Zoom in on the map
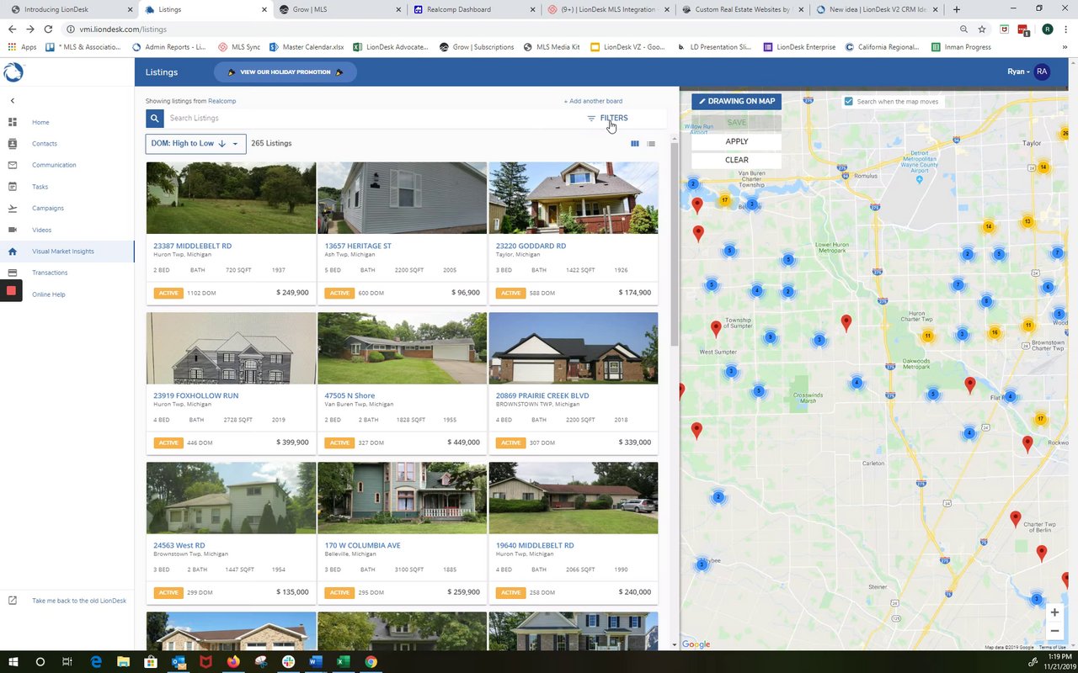Image resolution: width=1078 pixels, height=673 pixels. pyautogui.click(x=1054, y=612)
